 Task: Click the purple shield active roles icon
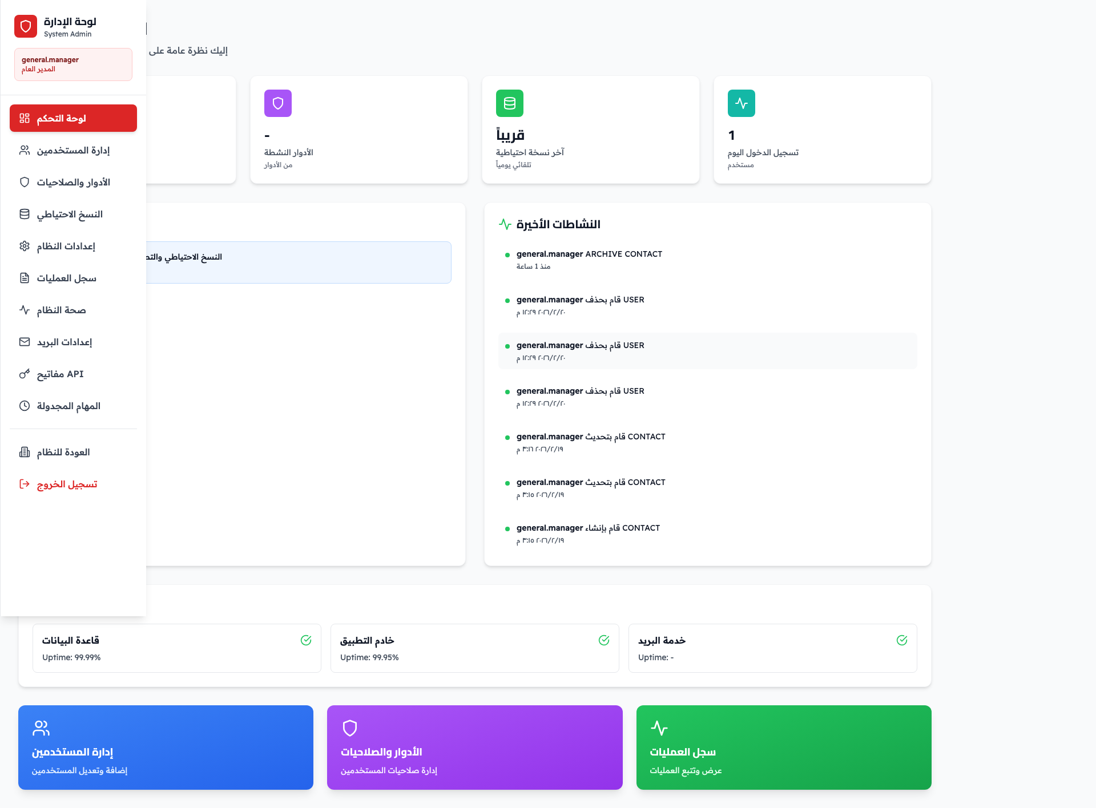(x=278, y=103)
